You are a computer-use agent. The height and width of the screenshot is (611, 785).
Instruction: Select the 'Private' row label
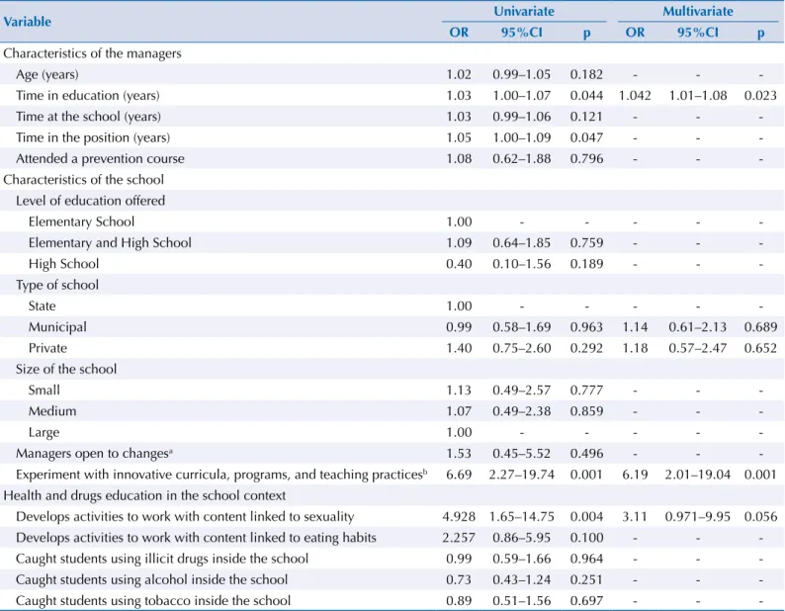[47, 348]
